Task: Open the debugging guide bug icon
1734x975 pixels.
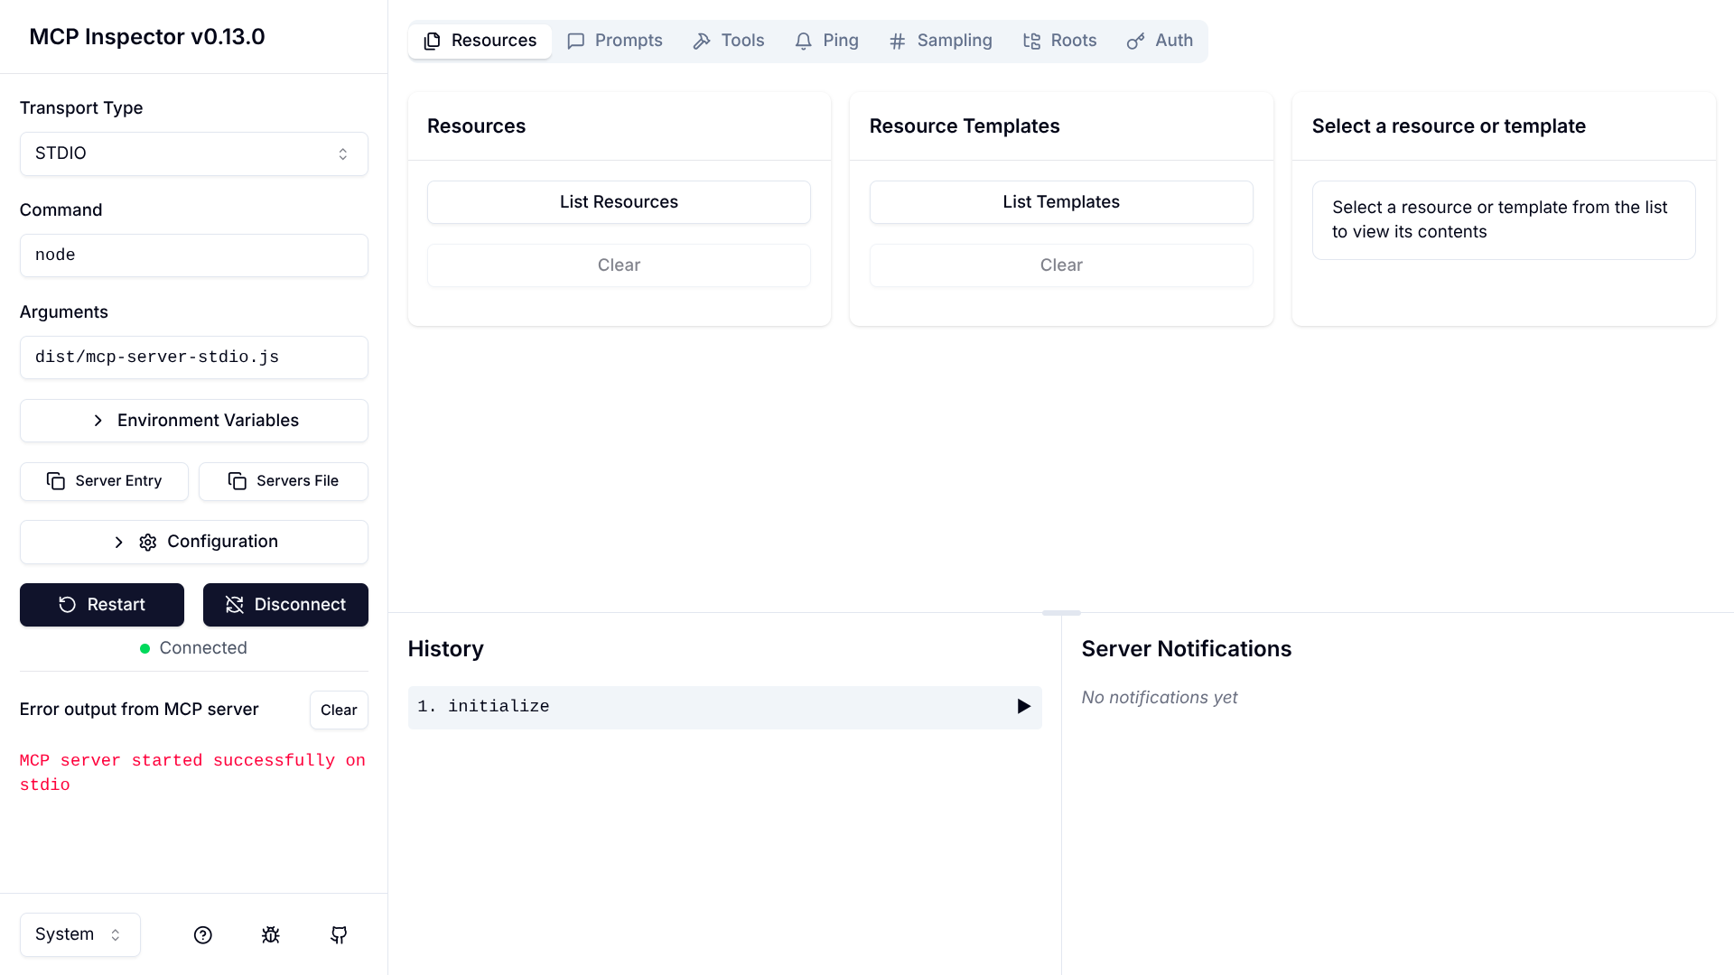Action: [x=271, y=935]
